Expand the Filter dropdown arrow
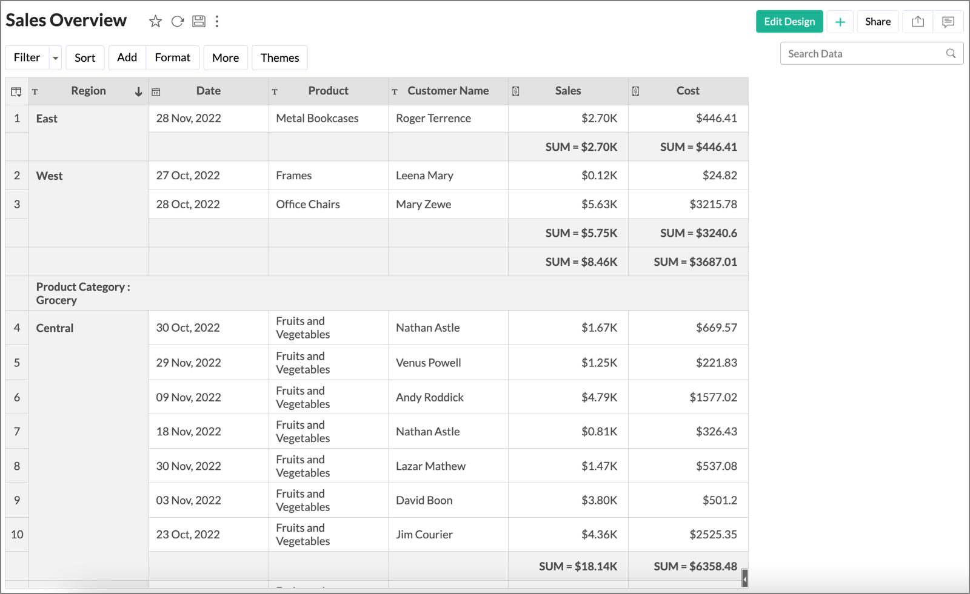 tap(55, 58)
